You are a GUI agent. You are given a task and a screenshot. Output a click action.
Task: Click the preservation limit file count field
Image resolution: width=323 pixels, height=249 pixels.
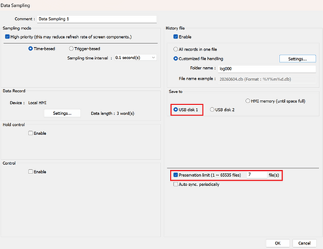click(x=257, y=175)
